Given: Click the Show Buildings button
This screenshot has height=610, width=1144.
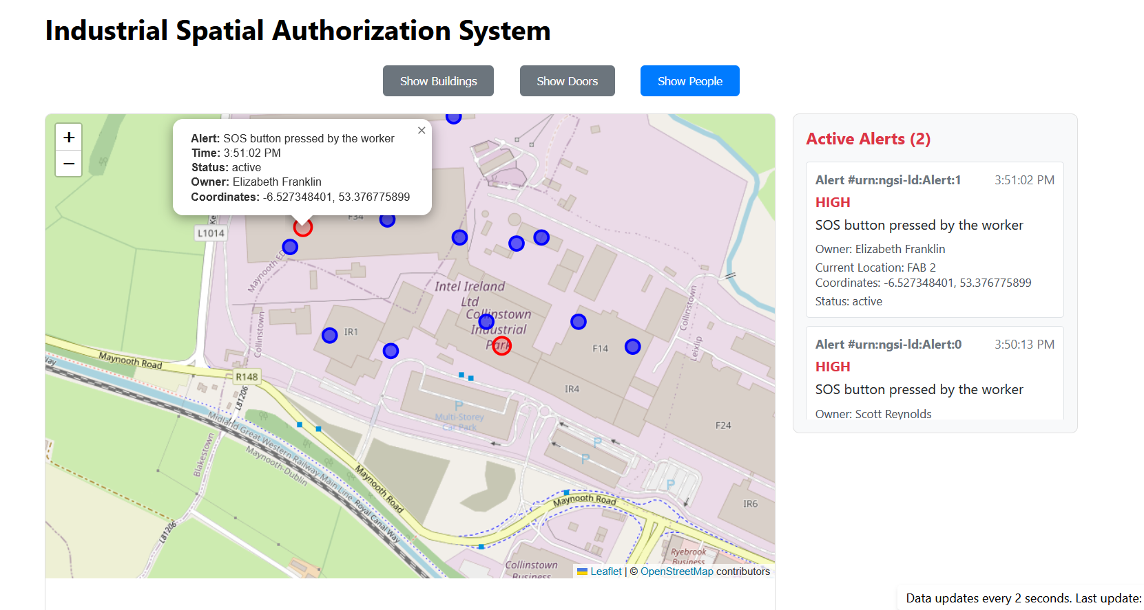Looking at the screenshot, I should [x=438, y=81].
